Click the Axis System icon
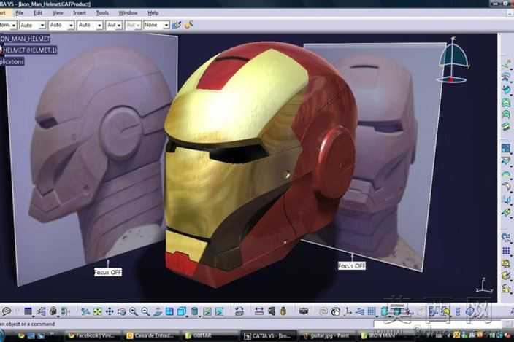 [x=348, y=311]
